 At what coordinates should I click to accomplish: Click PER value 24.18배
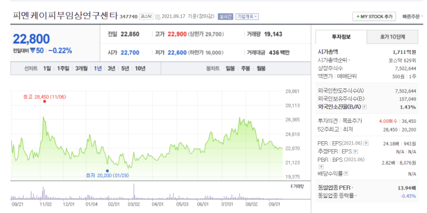390,144
